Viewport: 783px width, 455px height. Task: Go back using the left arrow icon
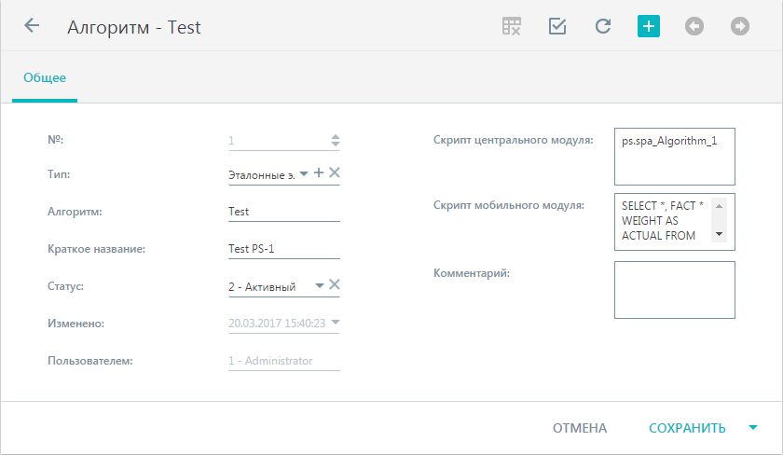coord(32,25)
